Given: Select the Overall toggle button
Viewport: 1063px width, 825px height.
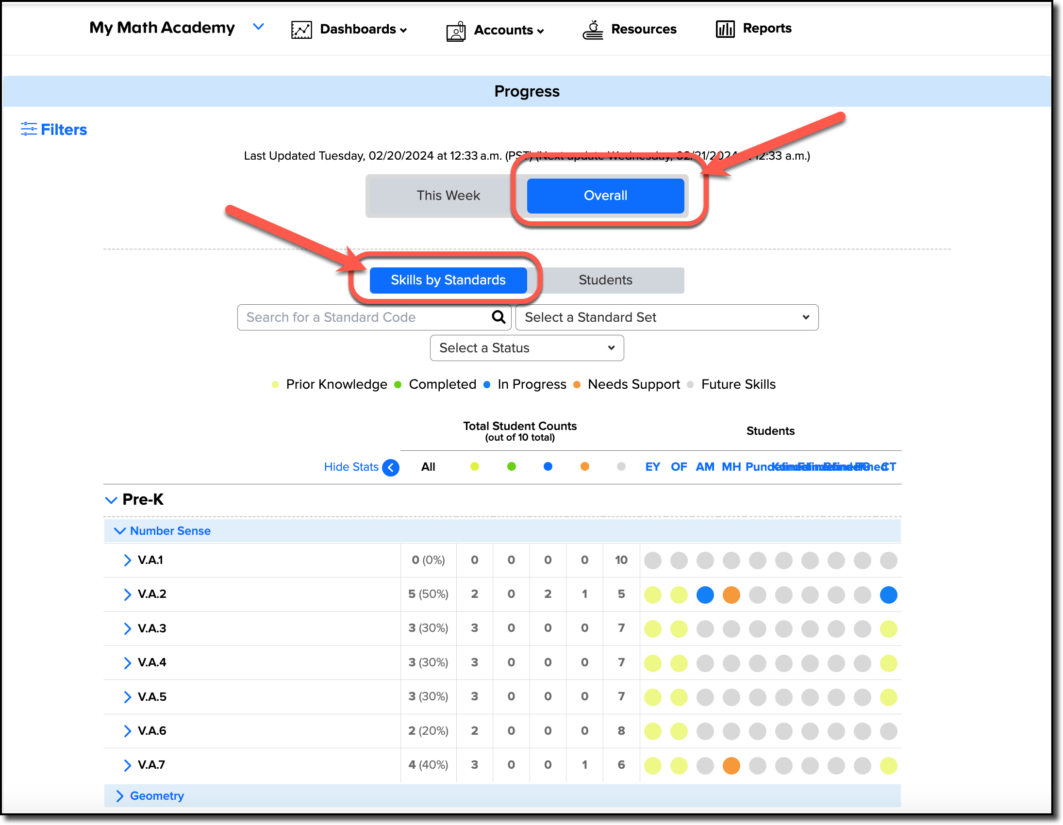Looking at the screenshot, I should coord(605,196).
